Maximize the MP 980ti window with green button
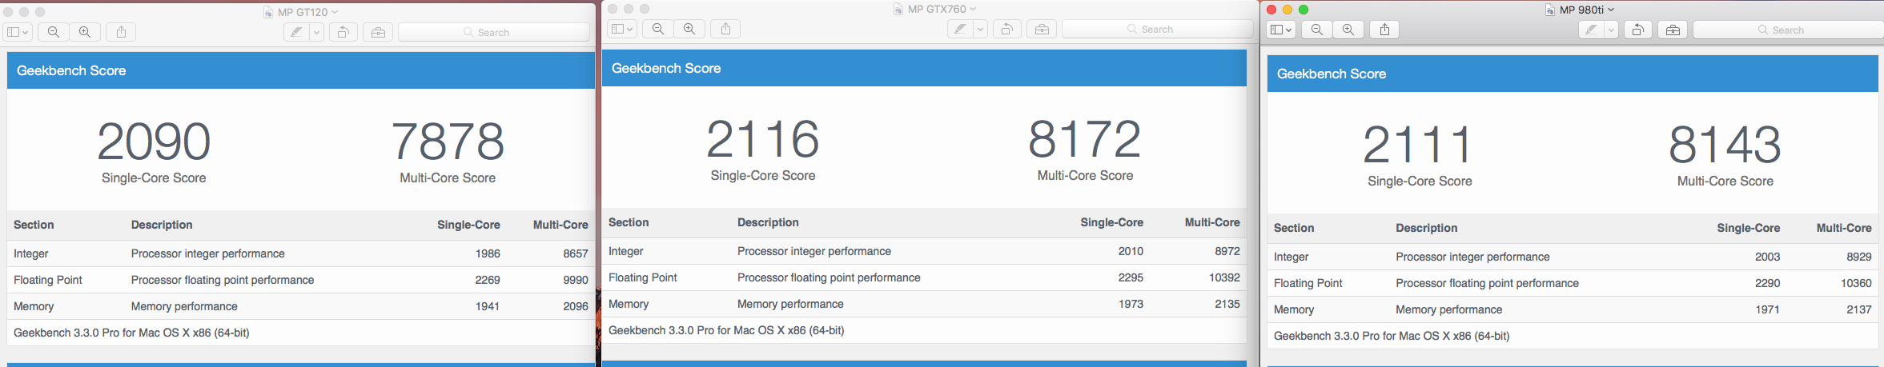Viewport: 1884px width, 367px height. (x=1304, y=10)
